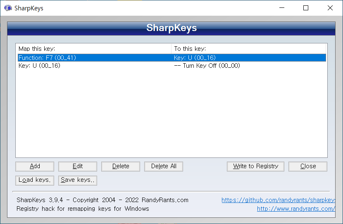
Task: Close the window with the title bar X
Action: point(330,8)
